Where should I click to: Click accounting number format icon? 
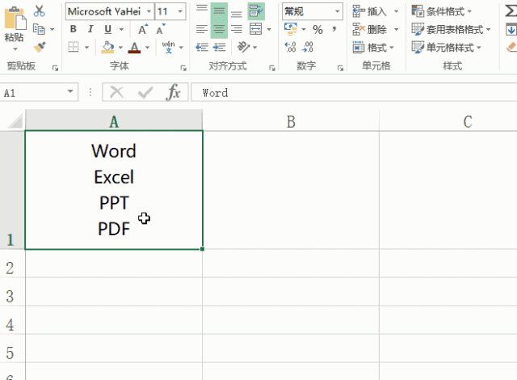[291, 29]
